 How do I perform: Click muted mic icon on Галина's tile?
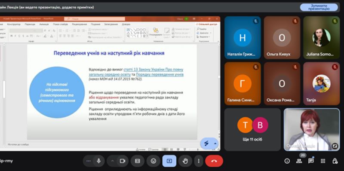(255, 67)
